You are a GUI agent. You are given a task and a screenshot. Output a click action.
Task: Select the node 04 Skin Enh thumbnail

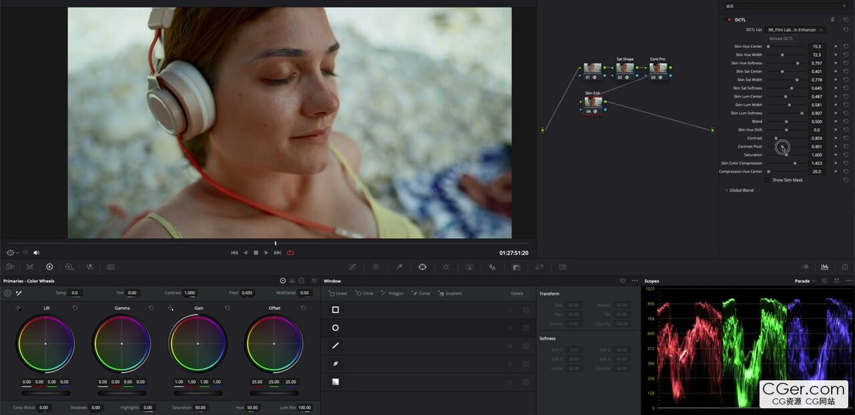point(593,102)
